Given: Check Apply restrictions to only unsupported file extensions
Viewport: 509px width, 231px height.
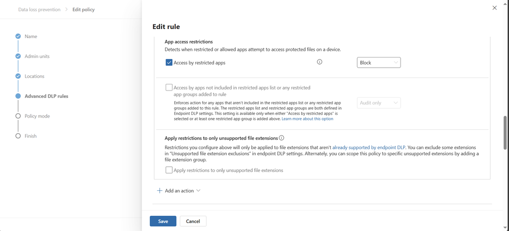Looking at the screenshot, I should (169, 170).
